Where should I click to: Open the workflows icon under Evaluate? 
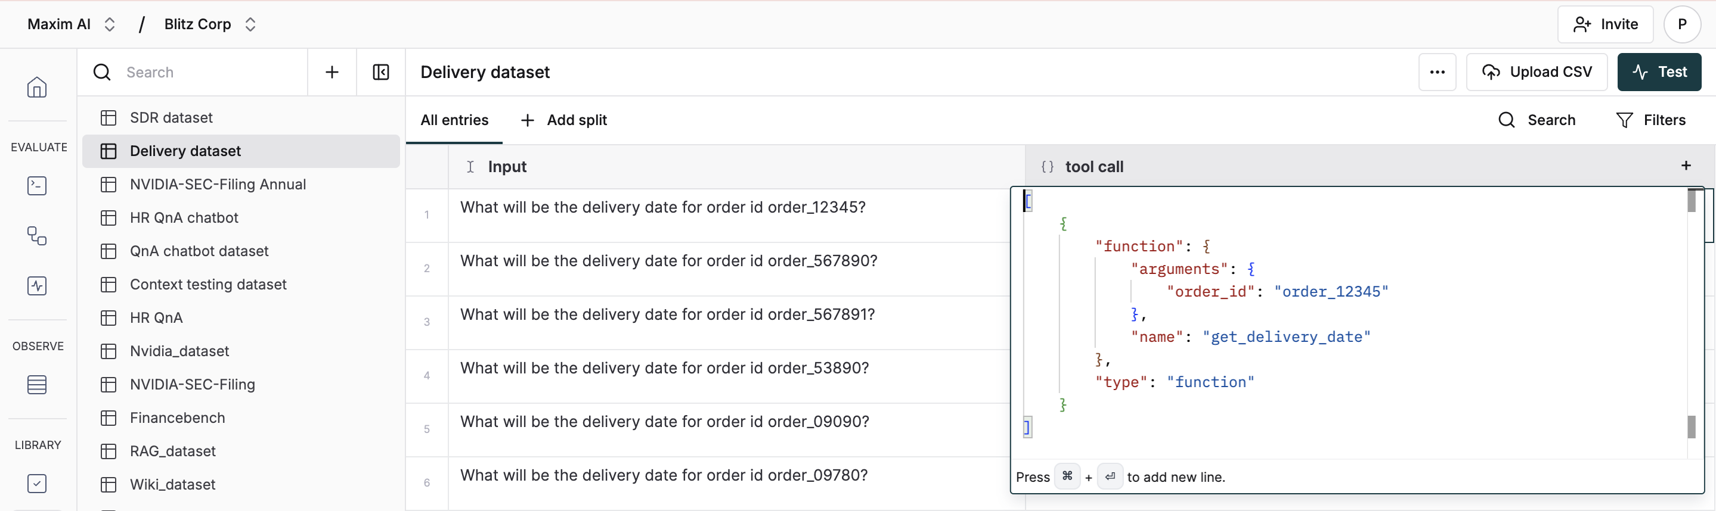36,236
